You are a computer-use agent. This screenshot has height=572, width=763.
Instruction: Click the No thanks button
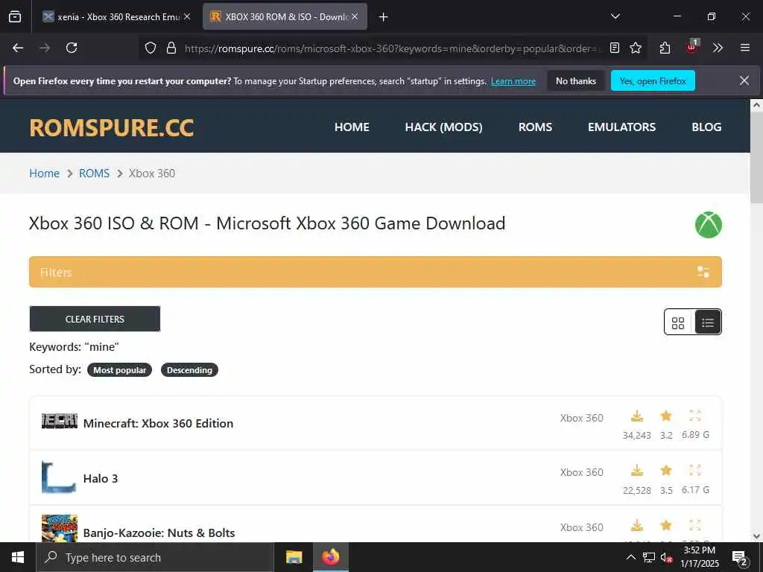[x=576, y=80]
